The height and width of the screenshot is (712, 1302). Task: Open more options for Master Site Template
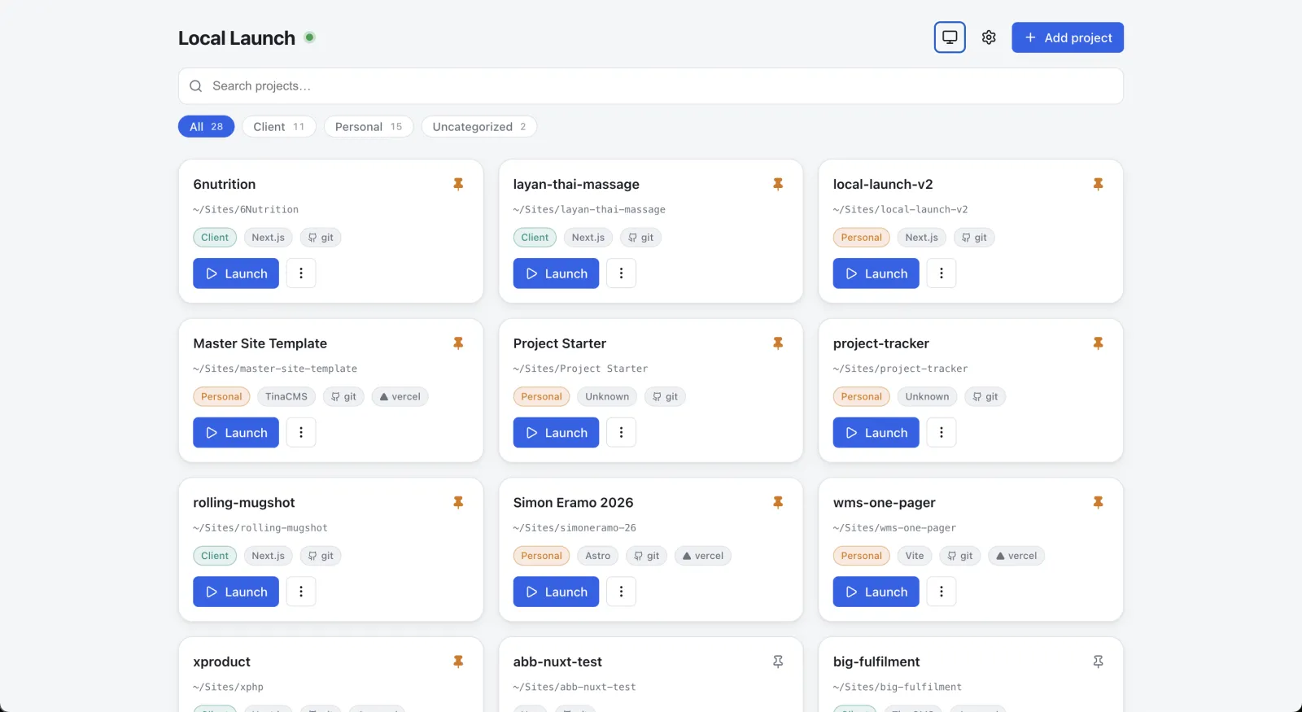coord(301,433)
